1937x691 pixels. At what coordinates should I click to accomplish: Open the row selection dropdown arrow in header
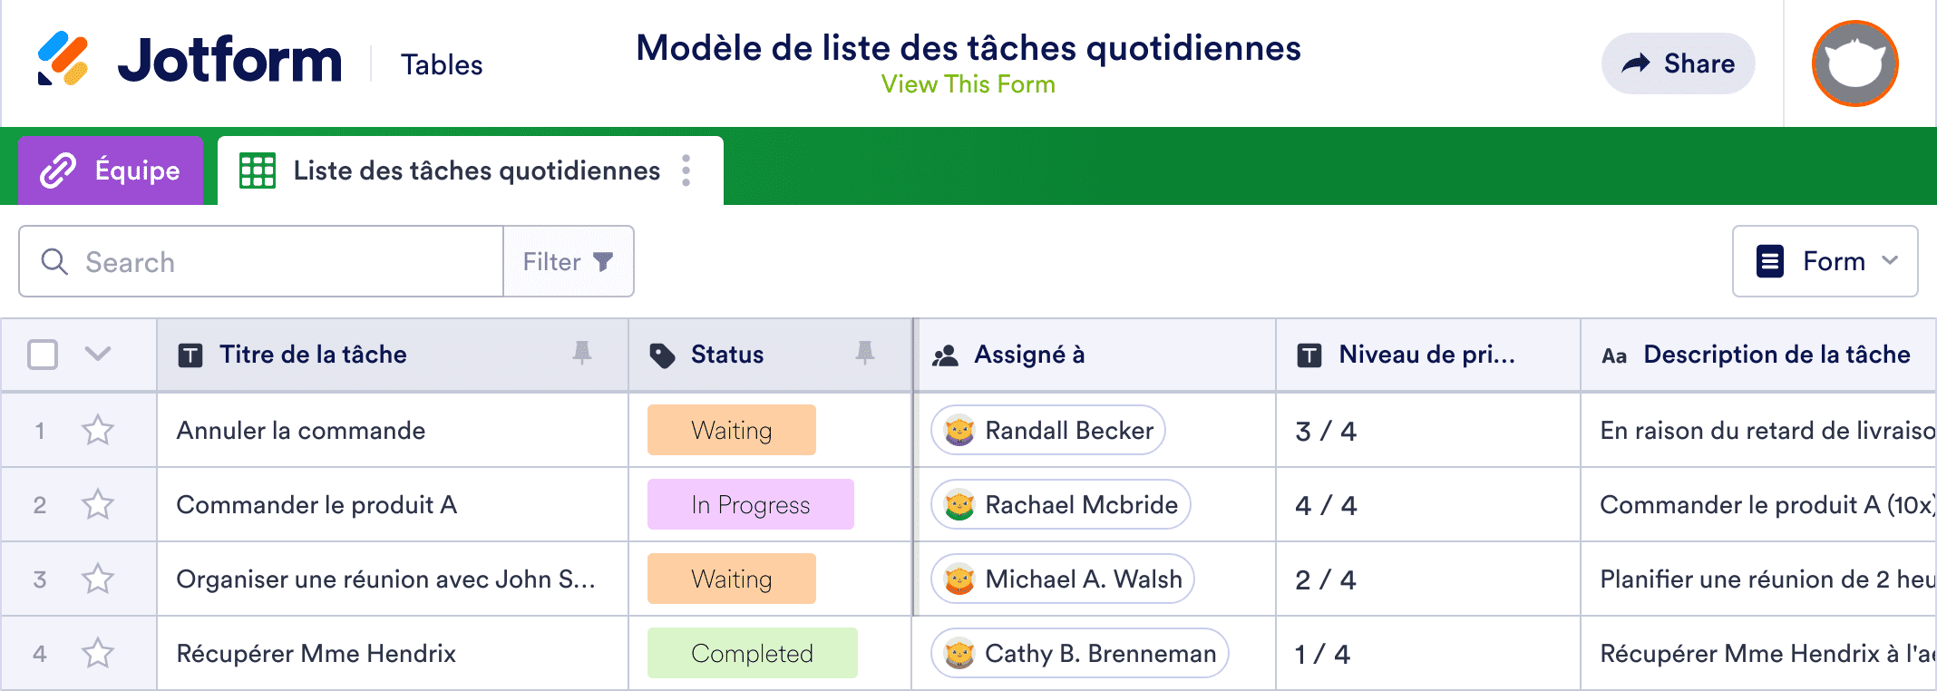[96, 355]
